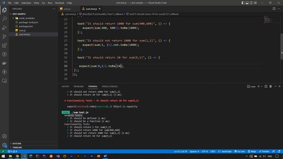Open Windows Start button on taskbar
Image resolution: width=283 pixels, height=159 pixels.
click(x=3, y=156)
